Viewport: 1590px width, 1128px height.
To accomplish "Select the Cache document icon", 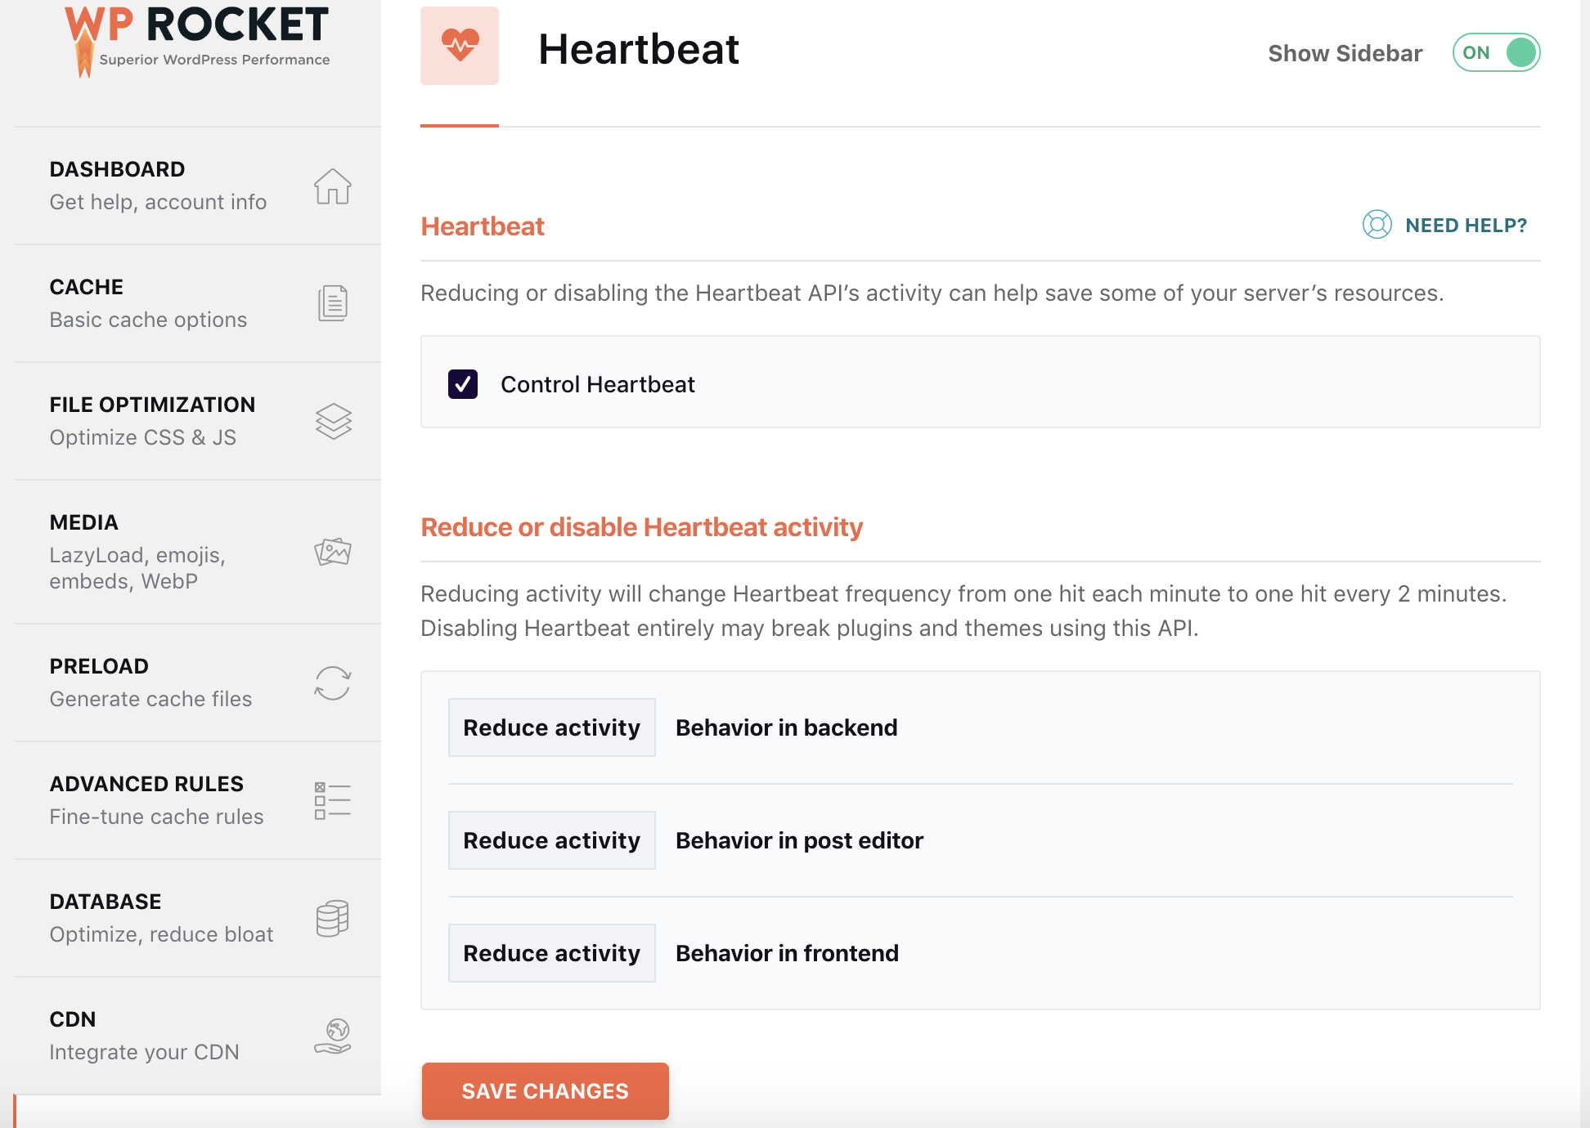I will [332, 303].
